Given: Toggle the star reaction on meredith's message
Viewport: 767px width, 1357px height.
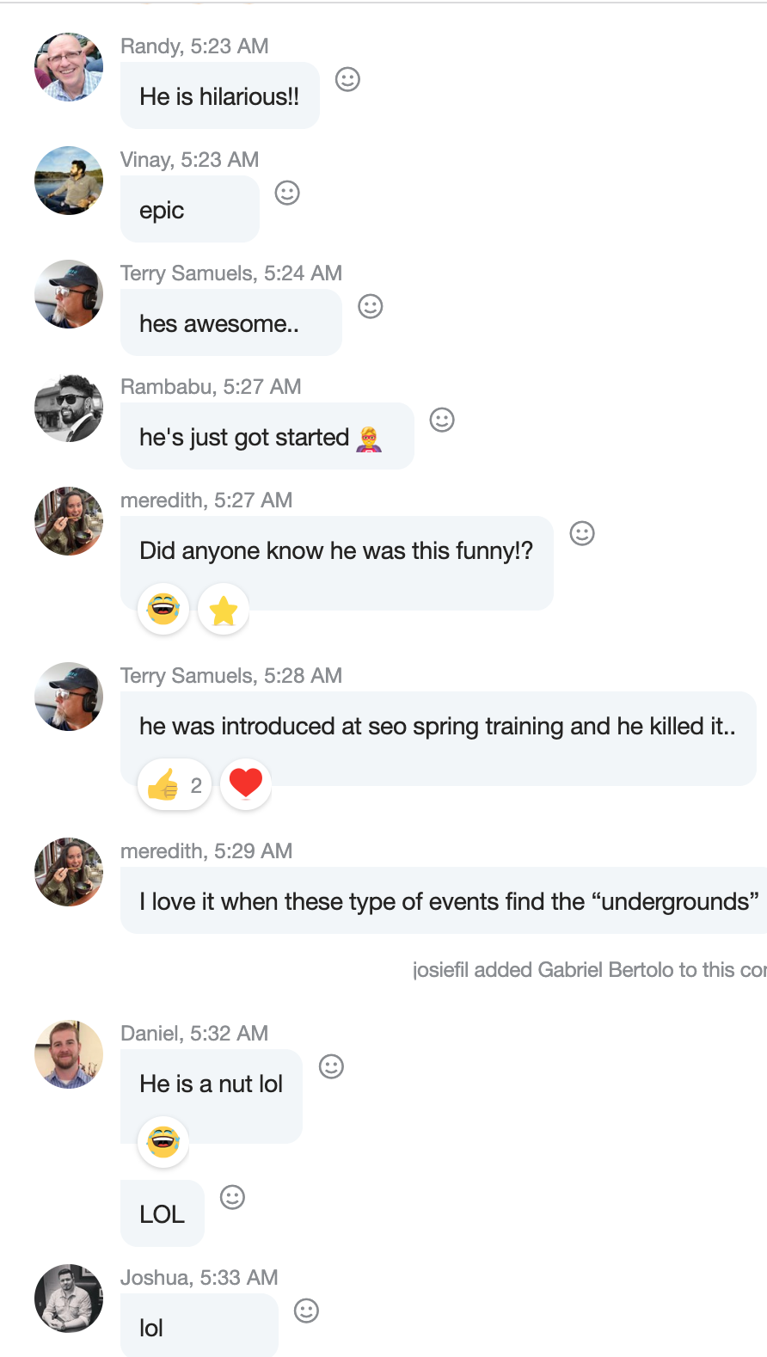Looking at the screenshot, I should 224,611.
